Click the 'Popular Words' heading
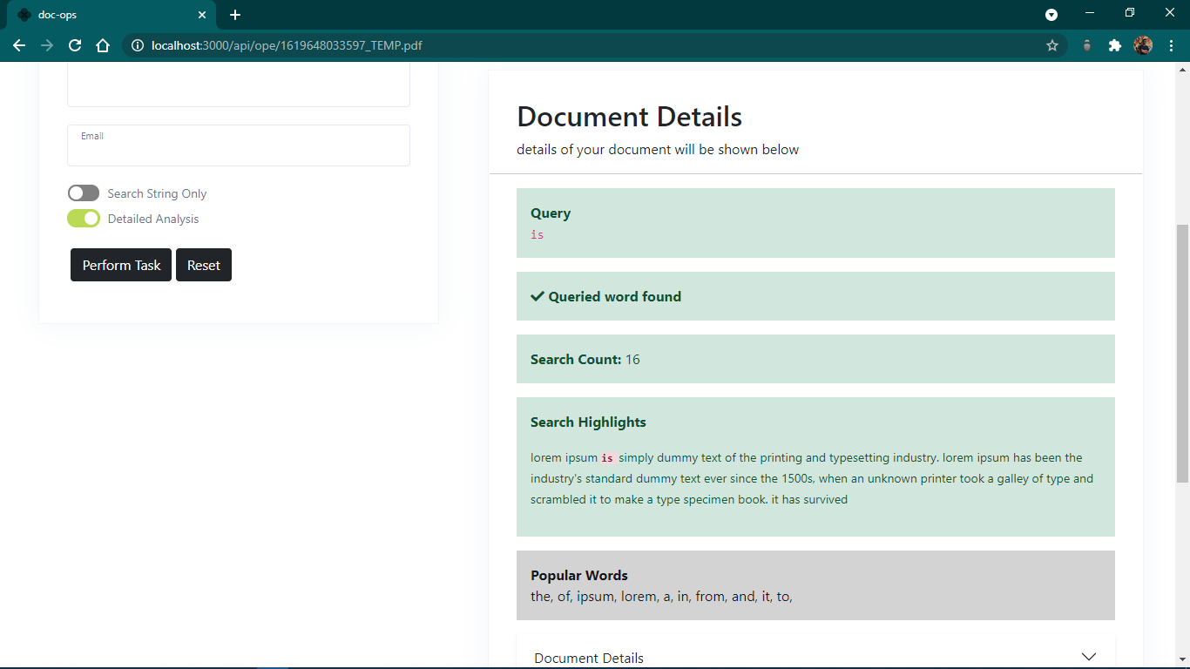 579,575
